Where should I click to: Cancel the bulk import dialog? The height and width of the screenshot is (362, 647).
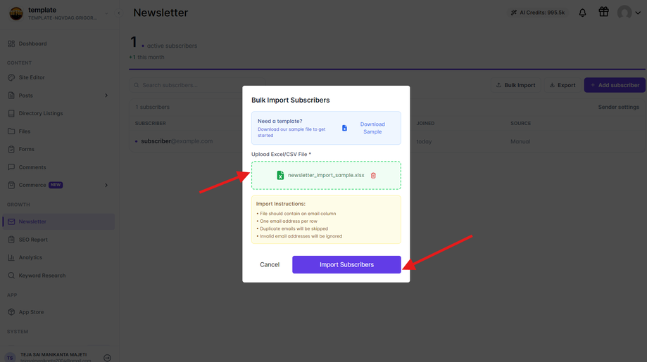click(x=270, y=265)
